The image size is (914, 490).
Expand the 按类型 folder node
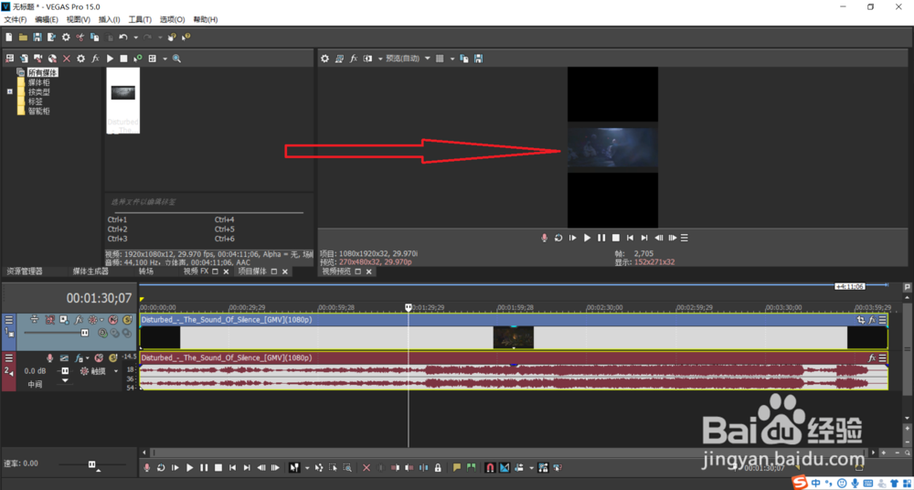[x=9, y=92]
